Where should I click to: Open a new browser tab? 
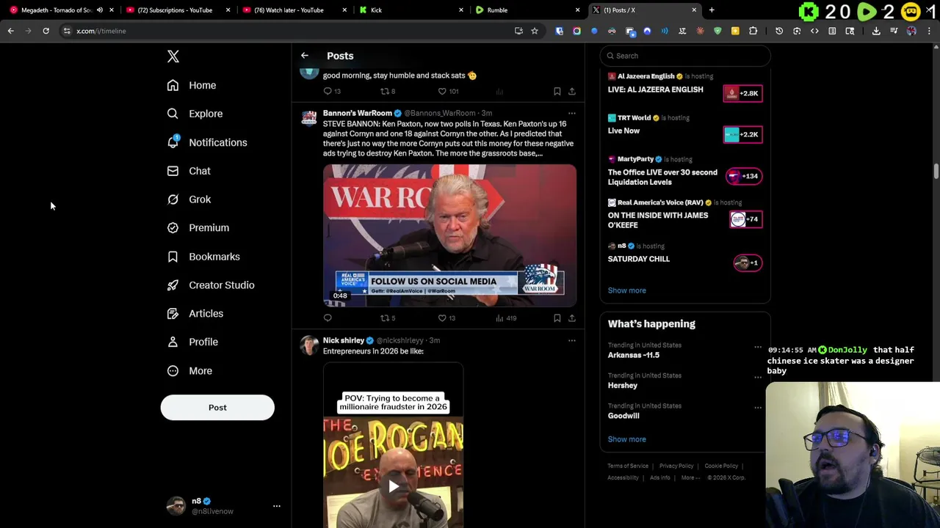712,10
